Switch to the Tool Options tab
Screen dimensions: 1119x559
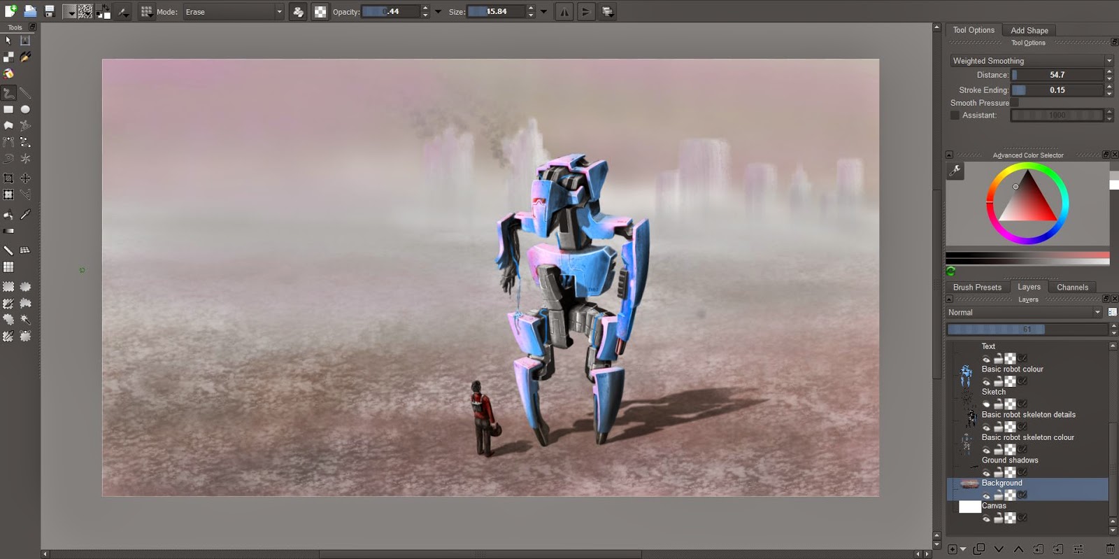[974, 30]
